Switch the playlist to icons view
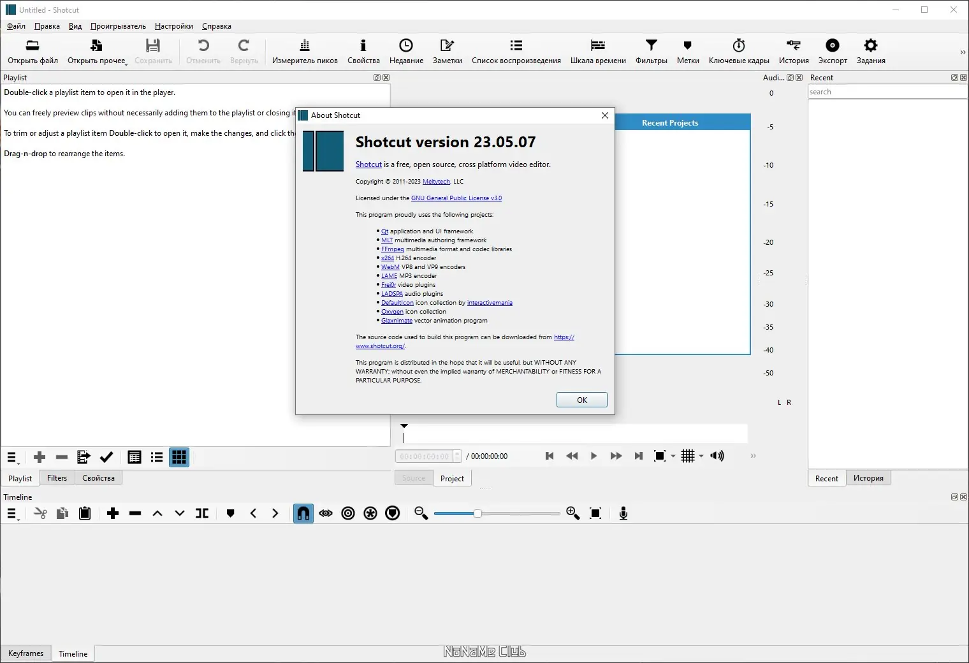Screen dimensions: 969x663 pyautogui.click(x=179, y=458)
